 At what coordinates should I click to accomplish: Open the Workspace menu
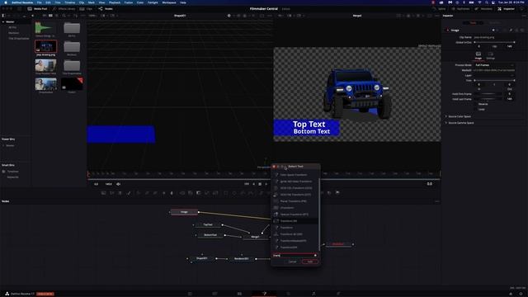(169, 2)
